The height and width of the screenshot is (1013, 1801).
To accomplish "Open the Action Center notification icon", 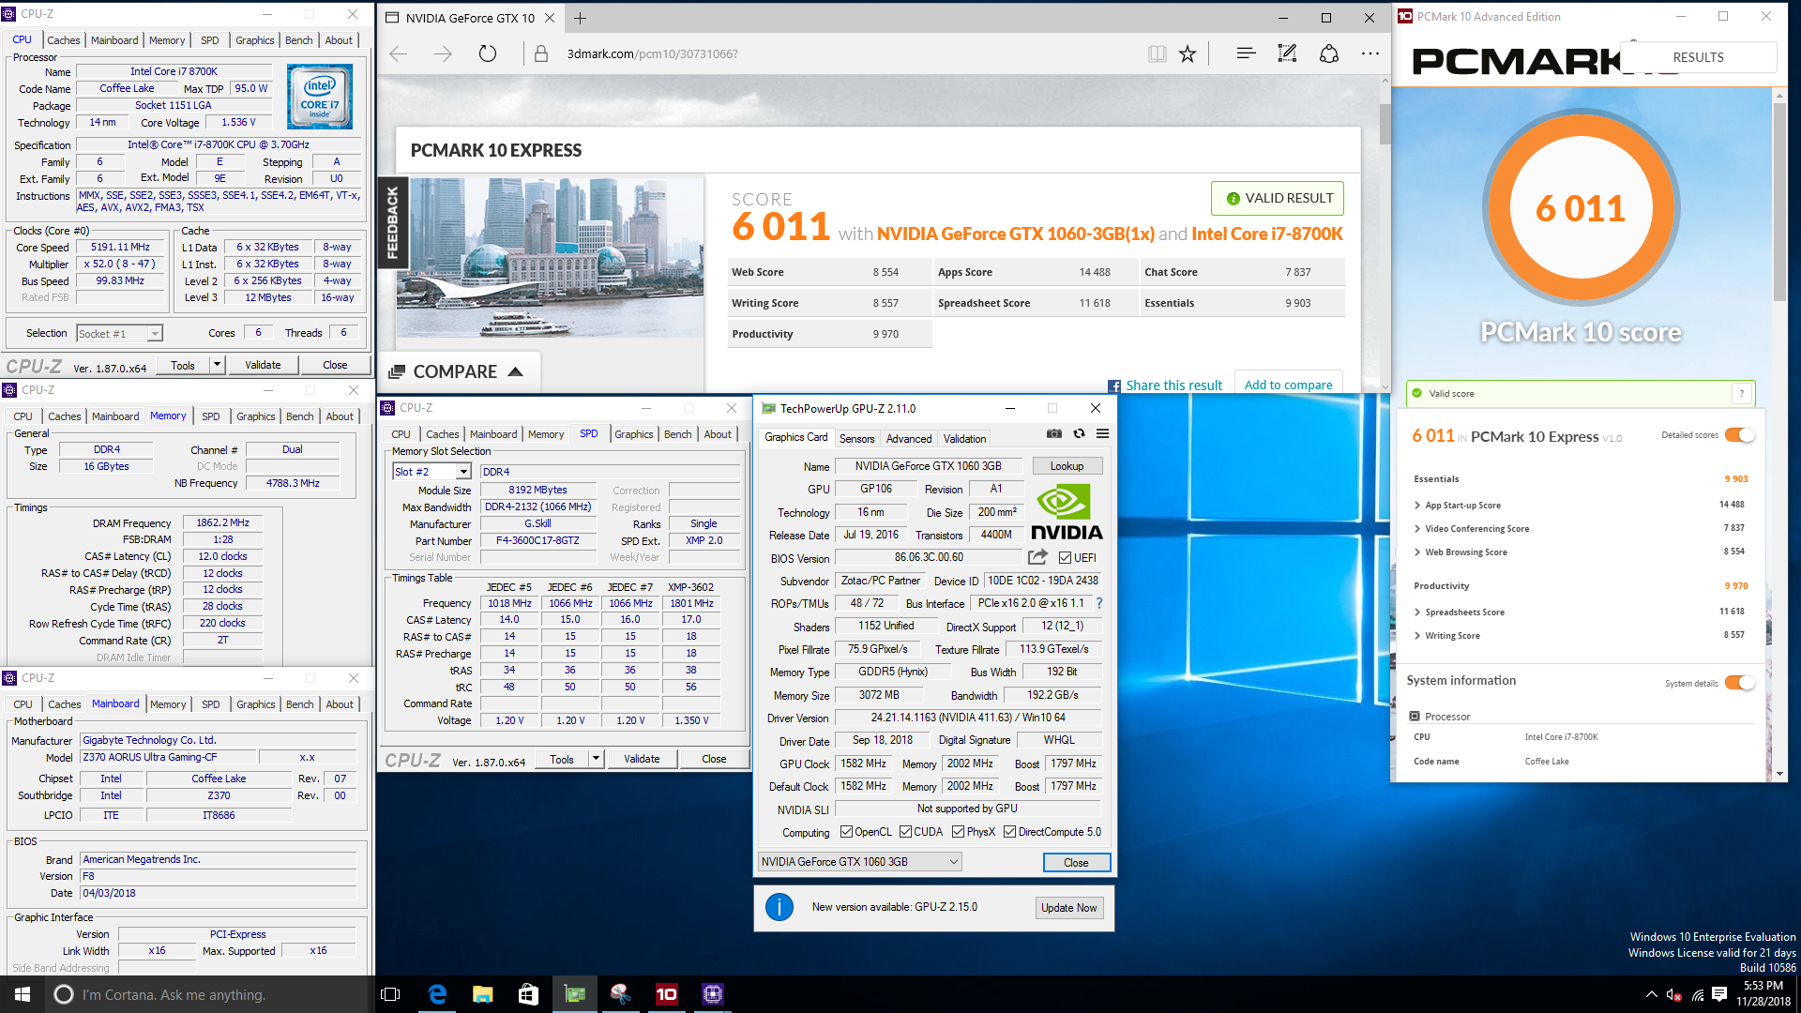I will (1719, 994).
